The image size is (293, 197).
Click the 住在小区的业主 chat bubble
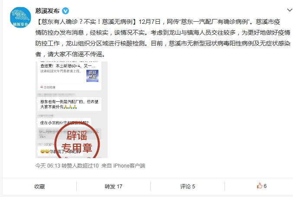(x=64, y=123)
